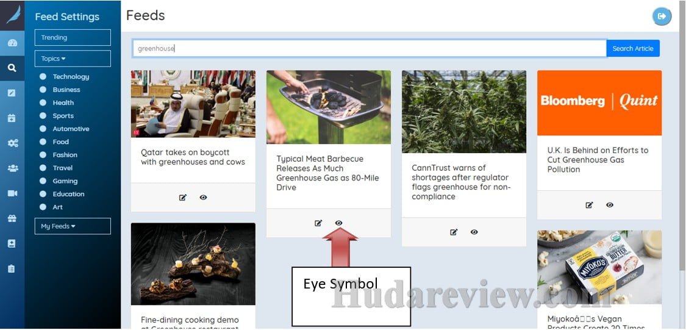
Task: Open the dashboard gauge icon in sidebar
Action: [x=12, y=43]
